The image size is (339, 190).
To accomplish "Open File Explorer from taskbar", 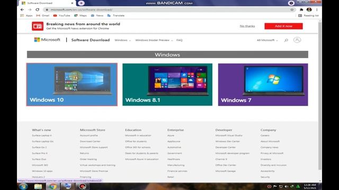I will [x=38, y=186].
